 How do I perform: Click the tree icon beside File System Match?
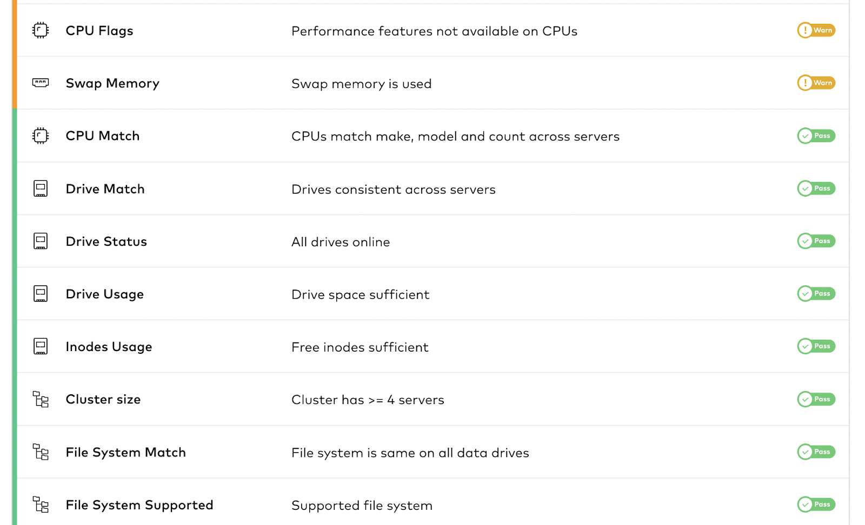(x=41, y=452)
